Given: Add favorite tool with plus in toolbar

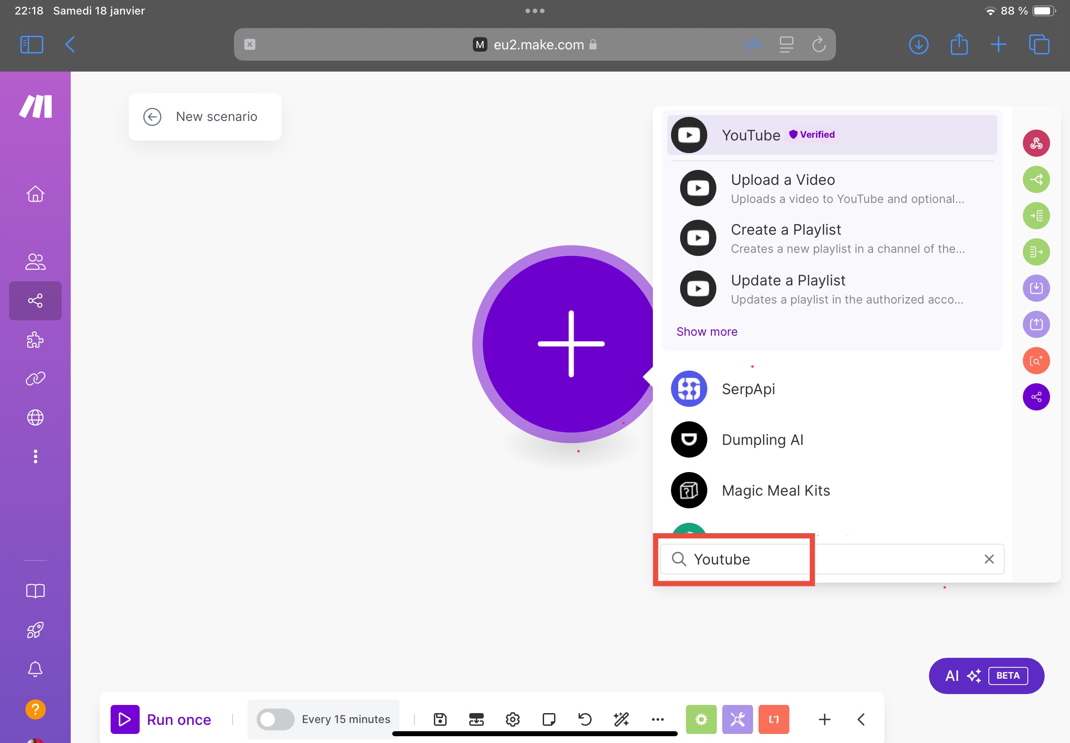Looking at the screenshot, I should tap(825, 719).
